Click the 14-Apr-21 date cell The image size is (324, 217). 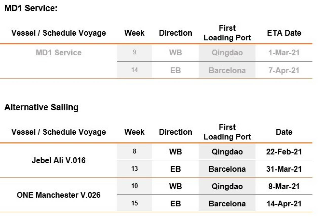284,204
